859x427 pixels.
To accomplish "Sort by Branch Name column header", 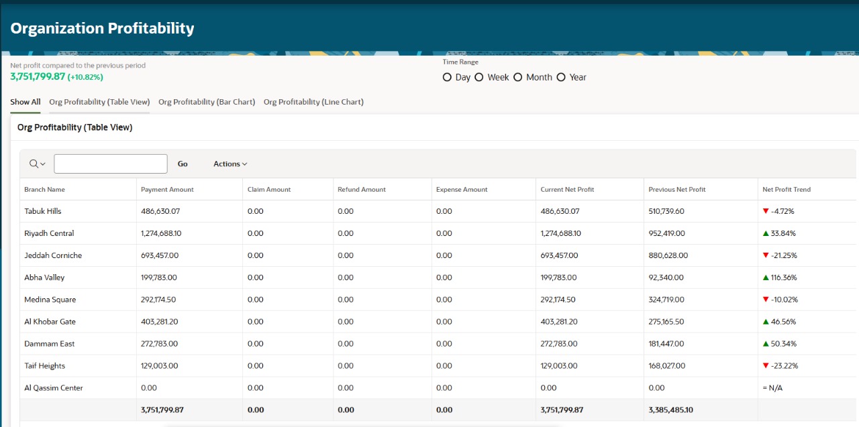I will tap(44, 190).
